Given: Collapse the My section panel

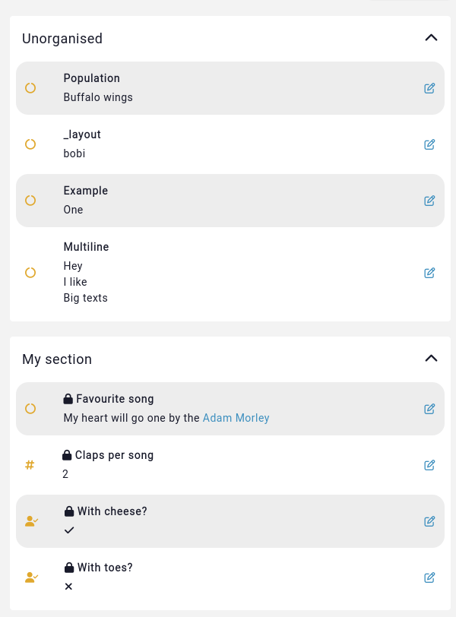Looking at the screenshot, I should point(431,358).
